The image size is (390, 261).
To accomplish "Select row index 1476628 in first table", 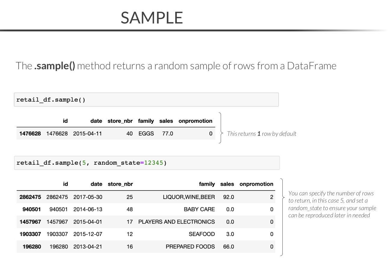I will pos(30,133).
